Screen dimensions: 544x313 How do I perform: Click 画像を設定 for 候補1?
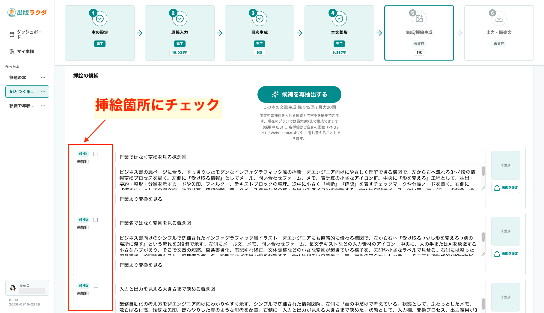point(506,188)
